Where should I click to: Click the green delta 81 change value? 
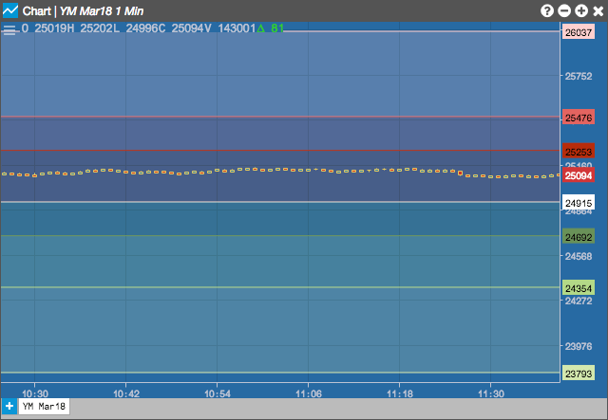pos(271,28)
